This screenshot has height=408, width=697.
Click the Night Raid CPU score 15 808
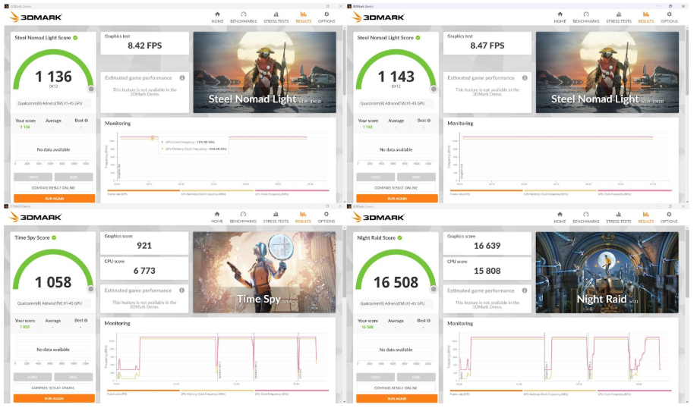(x=487, y=271)
